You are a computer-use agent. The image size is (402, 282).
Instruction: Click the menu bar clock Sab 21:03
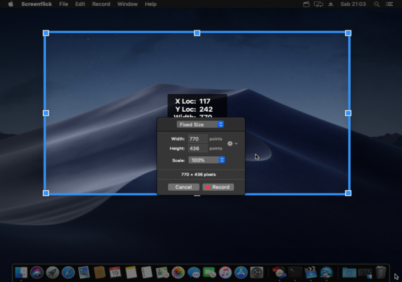click(x=353, y=4)
